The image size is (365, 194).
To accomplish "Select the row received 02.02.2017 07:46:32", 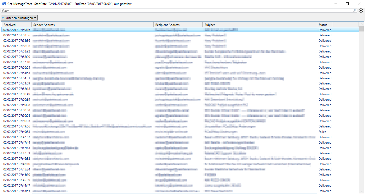I will (x=180, y=159).
